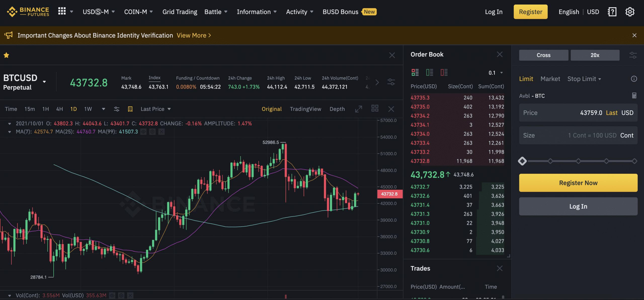Open the help center question-mark icon
The height and width of the screenshot is (300, 644).
click(x=612, y=12)
